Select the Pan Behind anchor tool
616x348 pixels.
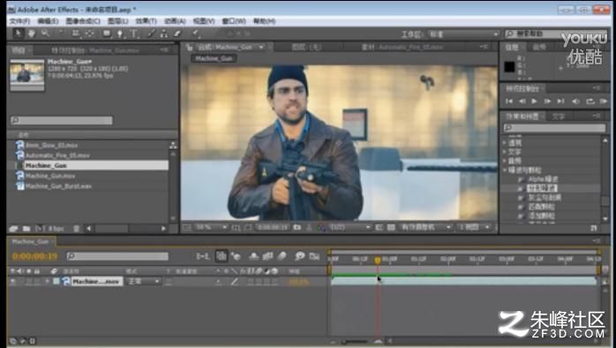(x=90, y=33)
